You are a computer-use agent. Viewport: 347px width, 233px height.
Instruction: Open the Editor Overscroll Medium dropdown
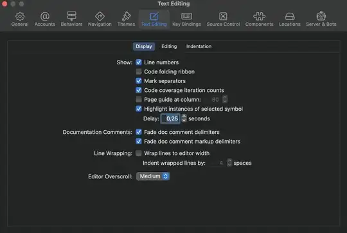click(x=153, y=176)
